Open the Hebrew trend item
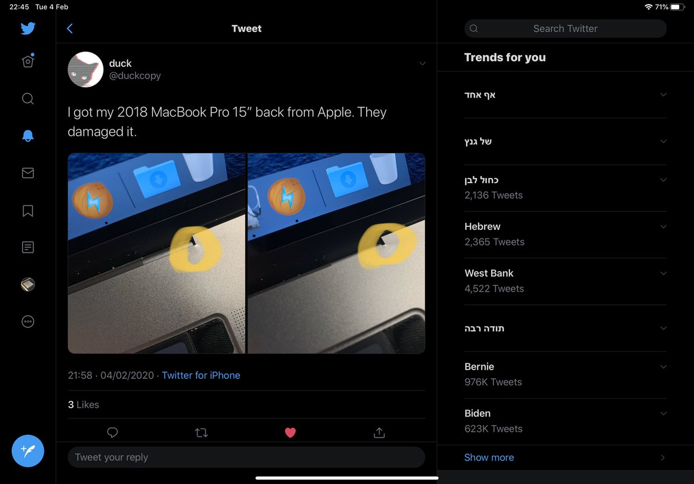The width and height of the screenshot is (694, 484). click(x=566, y=234)
